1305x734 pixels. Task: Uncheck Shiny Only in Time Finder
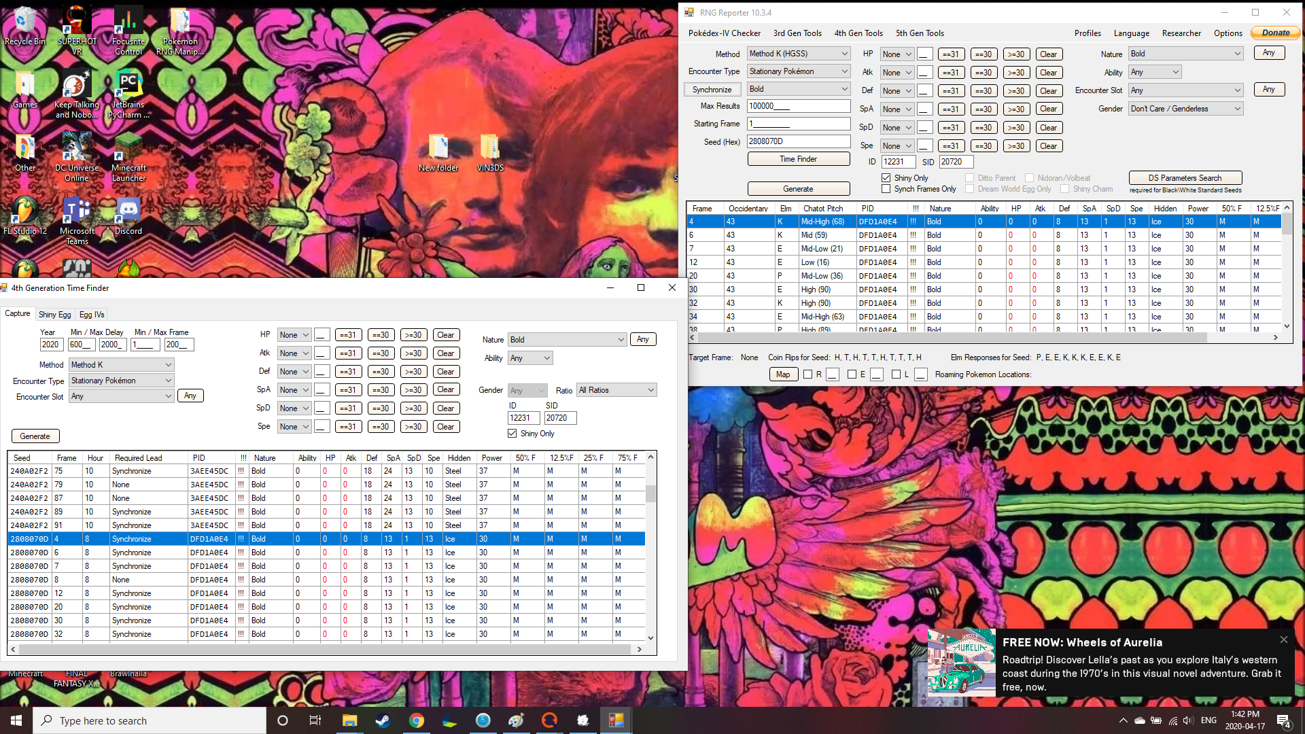coord(512,434)
